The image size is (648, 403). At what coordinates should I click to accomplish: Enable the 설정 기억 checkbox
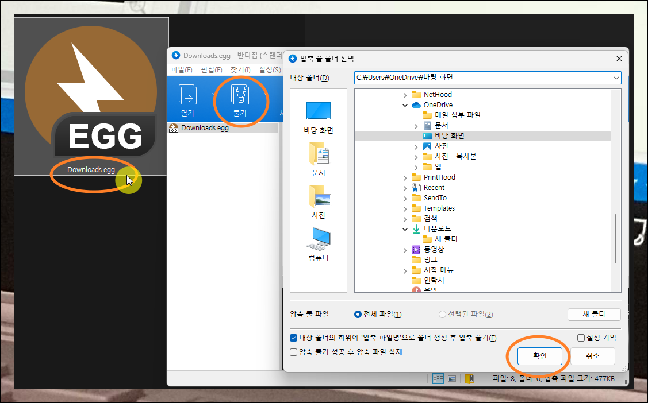[x=581, y=338]
